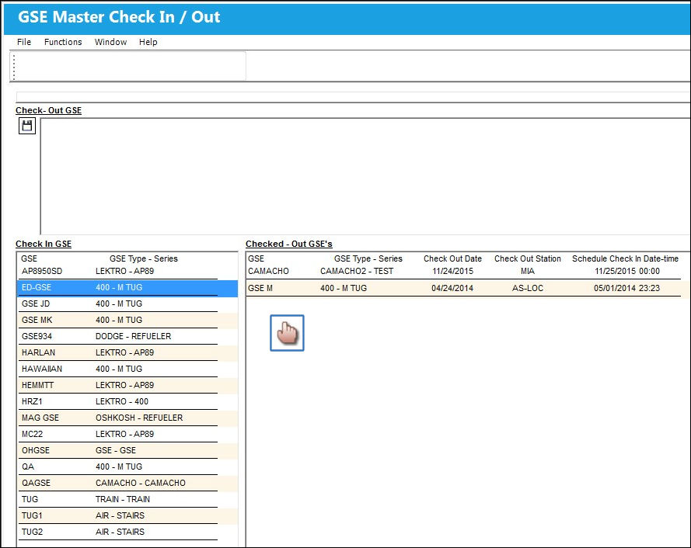Screen dimensions: 691x548
Task: Click the save disk icon under Check-Out GSE
Action: click(27, 126)
